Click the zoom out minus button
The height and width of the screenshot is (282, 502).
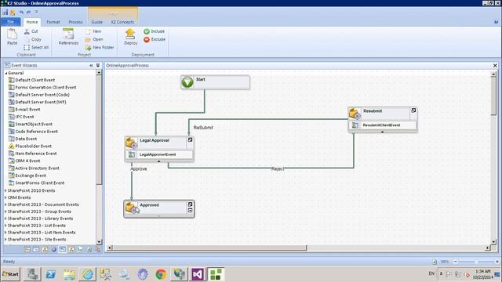(455, 262)
